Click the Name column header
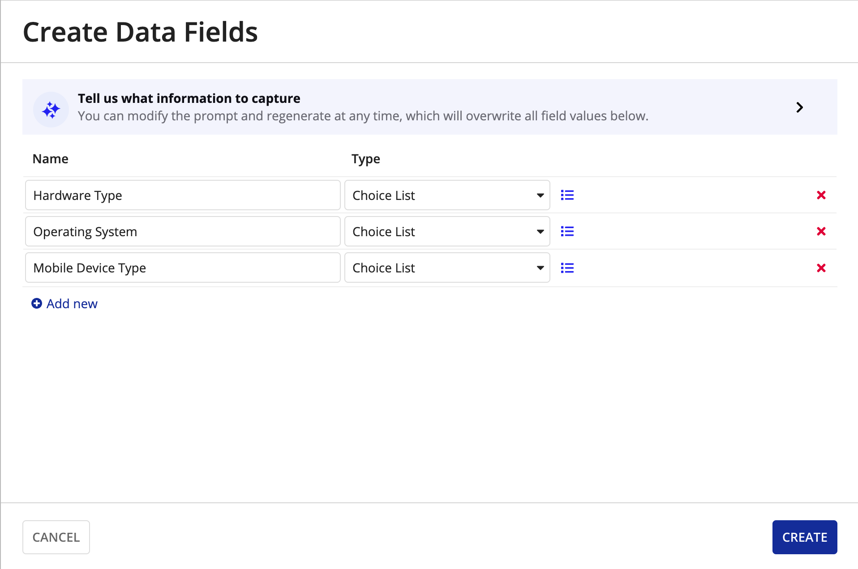858x569 pixels. coord(51,159)
